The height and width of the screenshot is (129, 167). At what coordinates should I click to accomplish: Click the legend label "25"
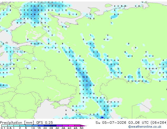click(x=51, y=128)
